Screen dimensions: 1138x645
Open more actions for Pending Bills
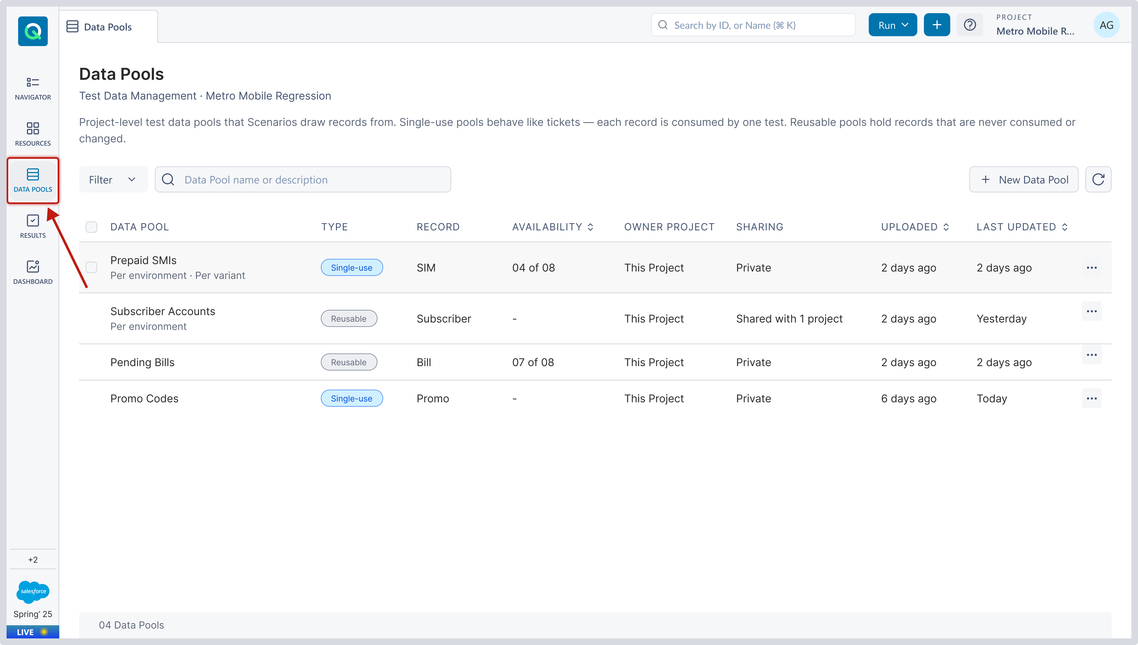tap(1091, 355)
